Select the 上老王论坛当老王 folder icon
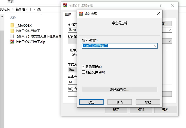 pyautogui.click(x=12, y=31)
